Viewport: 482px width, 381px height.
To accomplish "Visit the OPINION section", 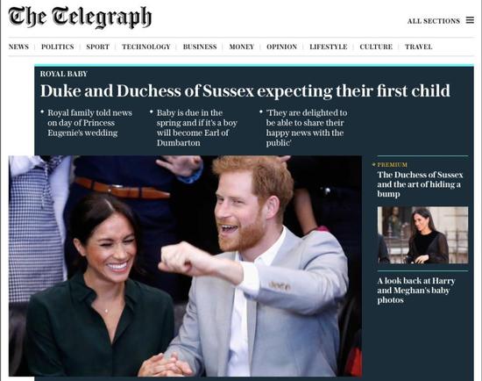I will pyautogui.click(x=281, y=47).
